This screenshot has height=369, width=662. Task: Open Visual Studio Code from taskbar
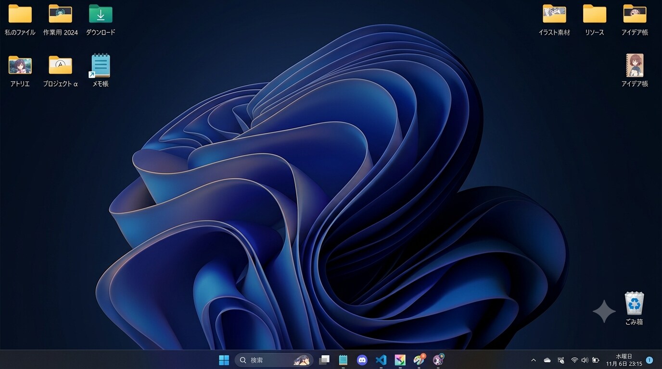tap(381, 360)
